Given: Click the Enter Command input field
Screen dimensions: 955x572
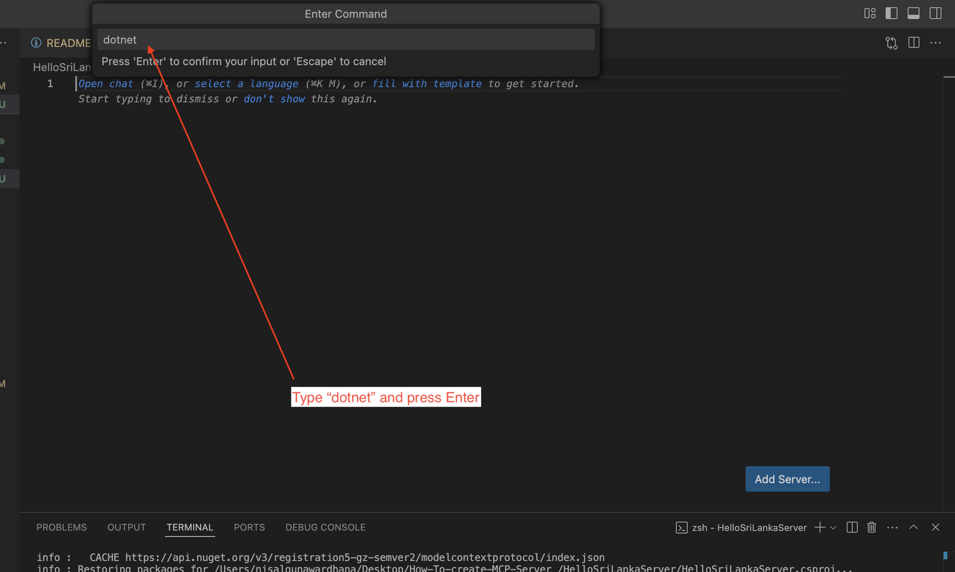Looking at the screenshot, I should (x=346, y=39).
